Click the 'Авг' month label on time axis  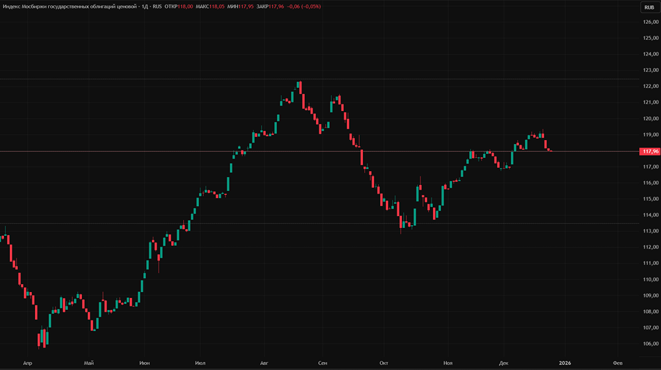coord(264,363)
